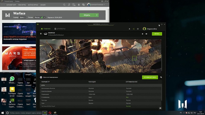205x115 pixels.
Task: Click the music note icon in Game Center
Action: coord(69,5)
